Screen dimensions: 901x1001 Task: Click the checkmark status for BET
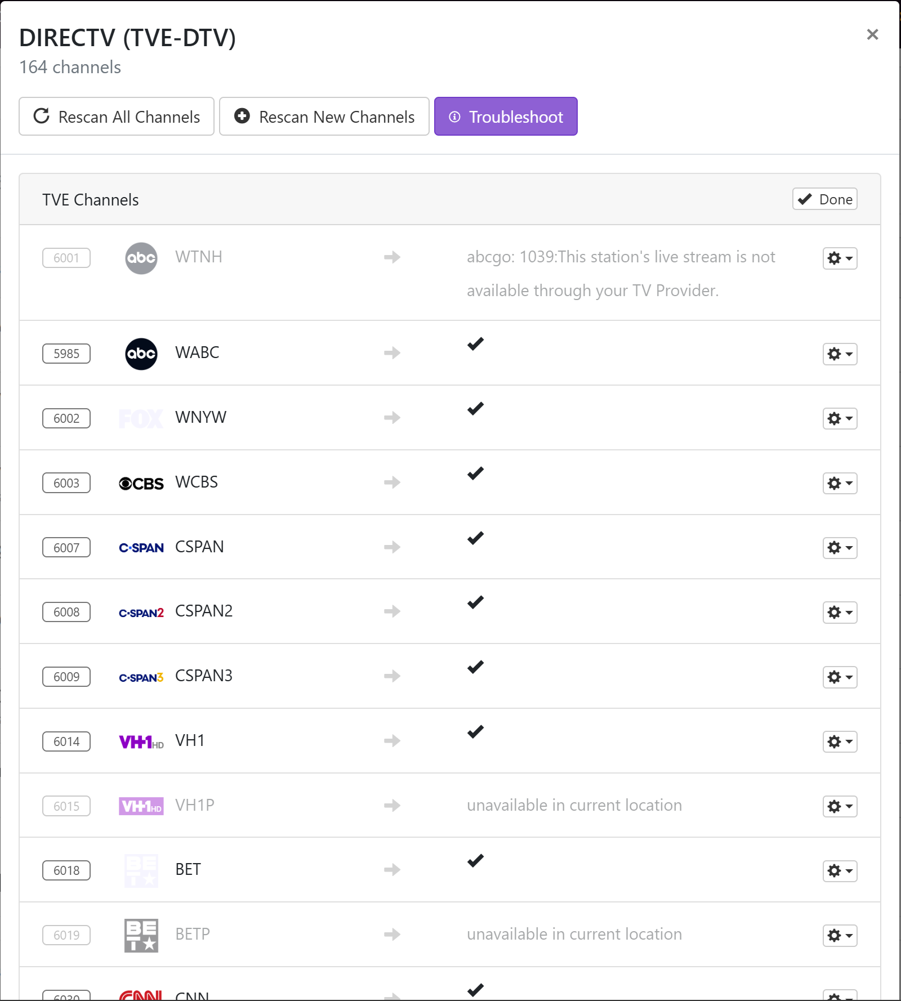(x=475, y=861)
